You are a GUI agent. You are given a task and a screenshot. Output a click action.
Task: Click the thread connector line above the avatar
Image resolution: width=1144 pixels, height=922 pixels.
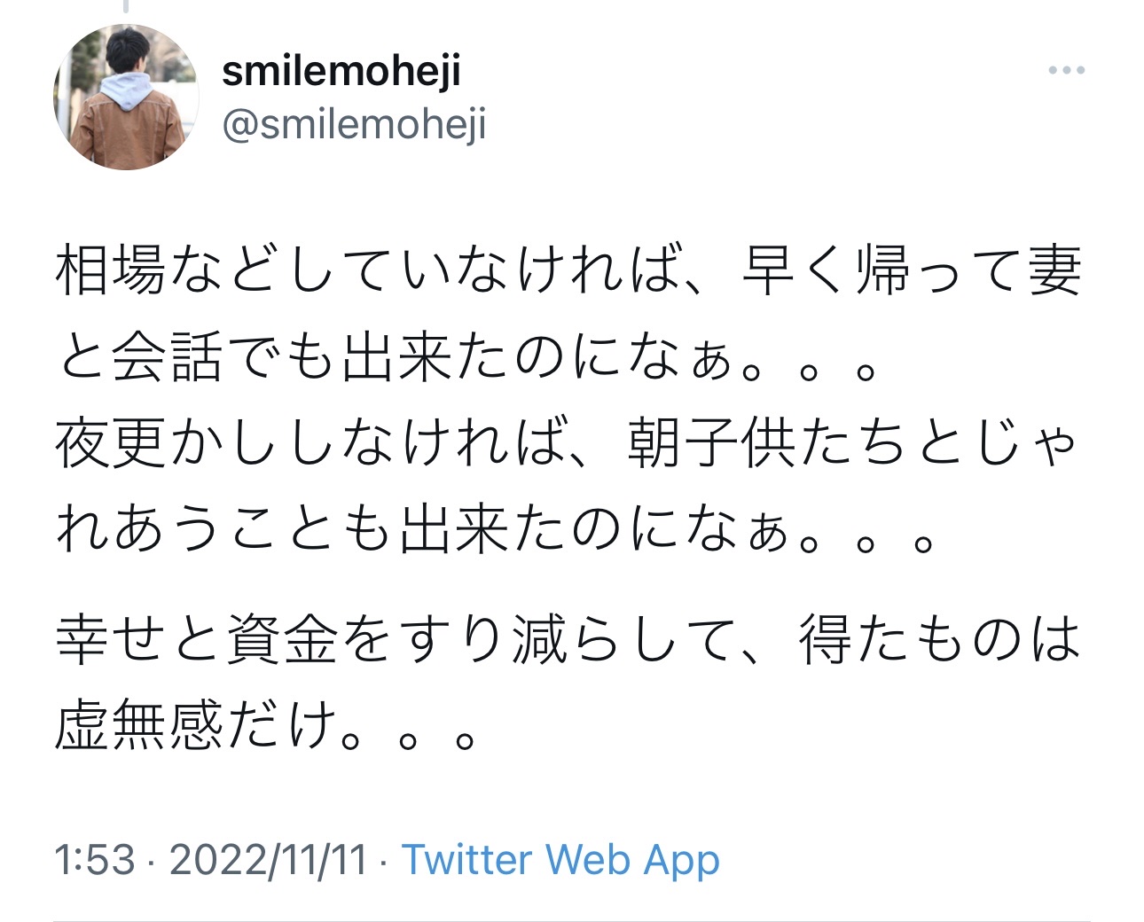click(126, 6)
